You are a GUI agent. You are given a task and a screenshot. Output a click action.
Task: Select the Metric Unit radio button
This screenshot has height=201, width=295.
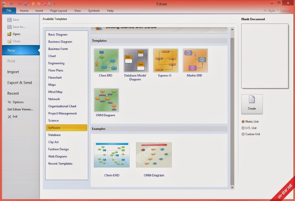tap(243, 122)
